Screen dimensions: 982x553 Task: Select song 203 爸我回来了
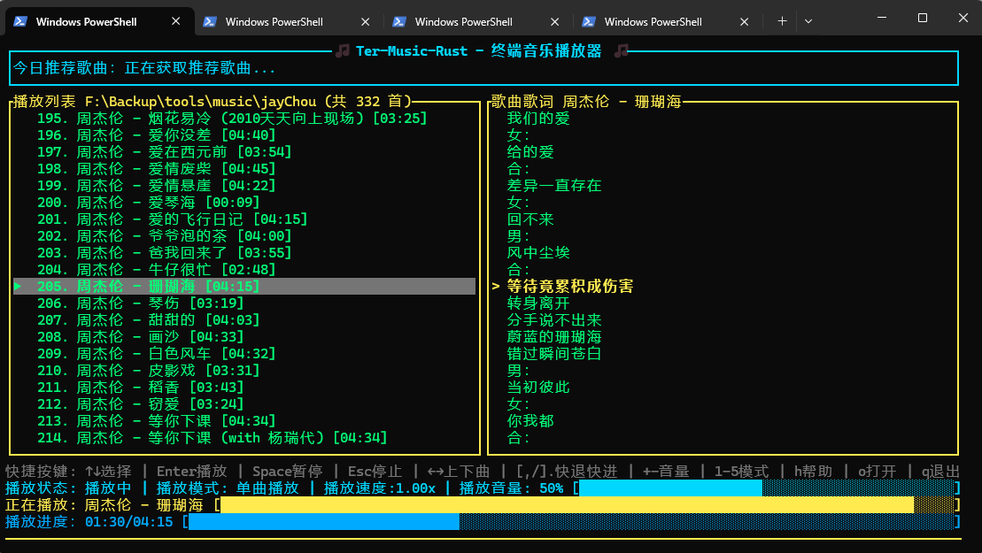point(164,253)
